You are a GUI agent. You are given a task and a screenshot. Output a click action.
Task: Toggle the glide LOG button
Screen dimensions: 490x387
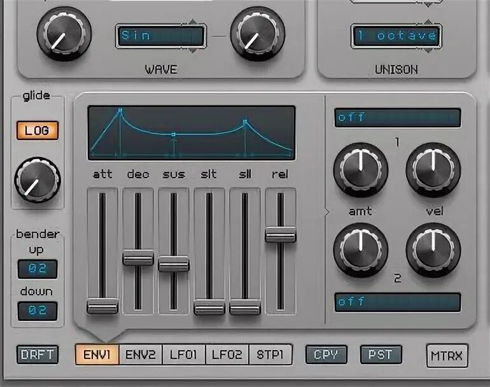38,130
